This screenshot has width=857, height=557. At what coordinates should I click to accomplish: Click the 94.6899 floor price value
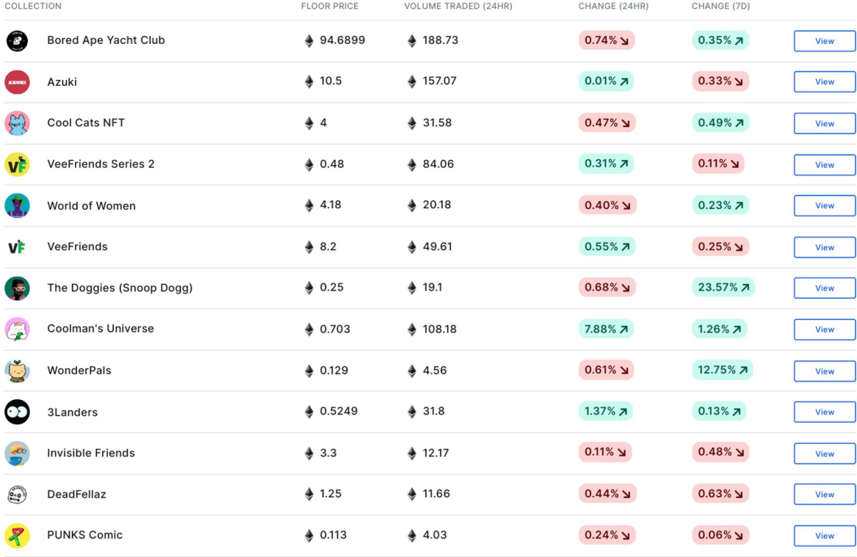tap(342, 40)
